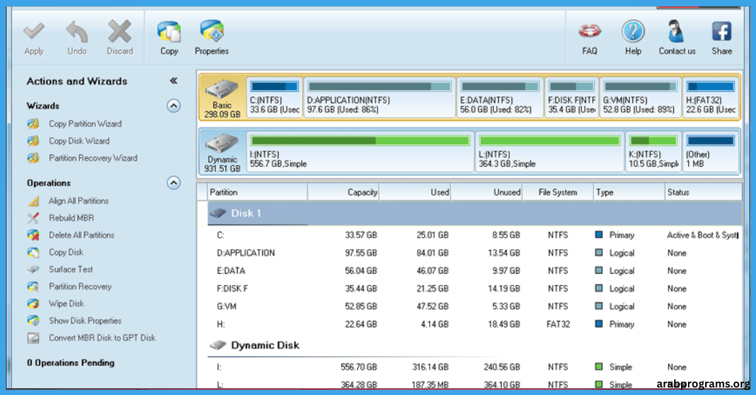This screenshot has width=756, height=395.
Task: Launch Partition Recovery Wizard link
Action: pyautogui.click(x=93, y=158)
